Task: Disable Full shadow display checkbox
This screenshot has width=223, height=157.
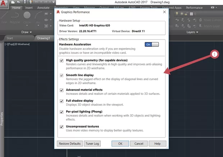Action: tap(62, 101)
